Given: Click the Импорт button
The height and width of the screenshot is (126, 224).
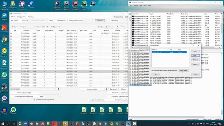Looking at the screenshot, I should (124, 27).
